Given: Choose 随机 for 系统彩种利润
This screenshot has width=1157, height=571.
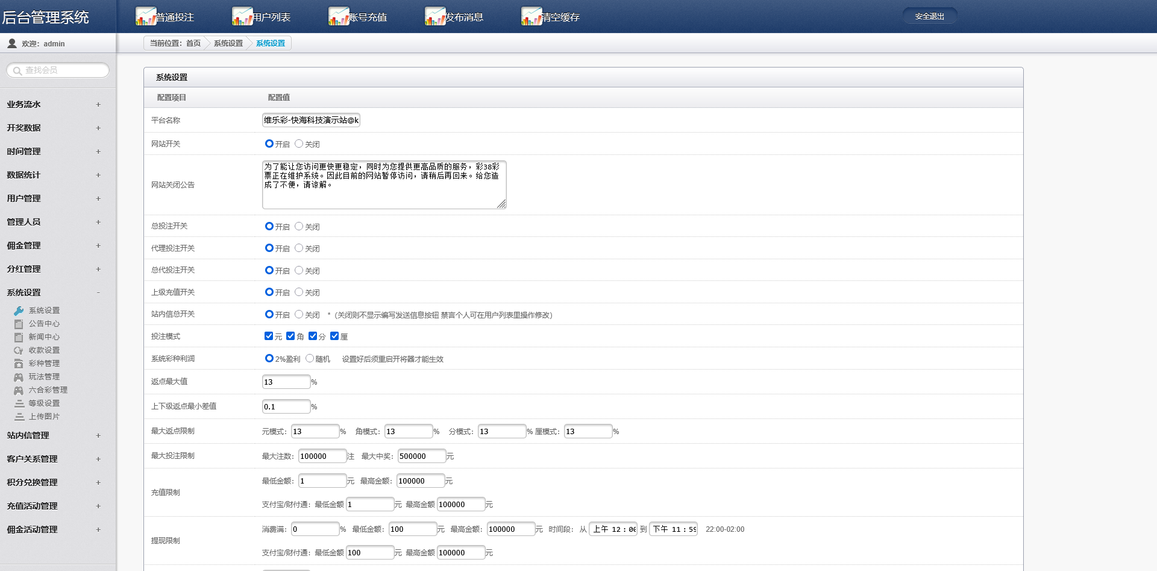Looking at the screenshot, I should (x=310, y=358).
